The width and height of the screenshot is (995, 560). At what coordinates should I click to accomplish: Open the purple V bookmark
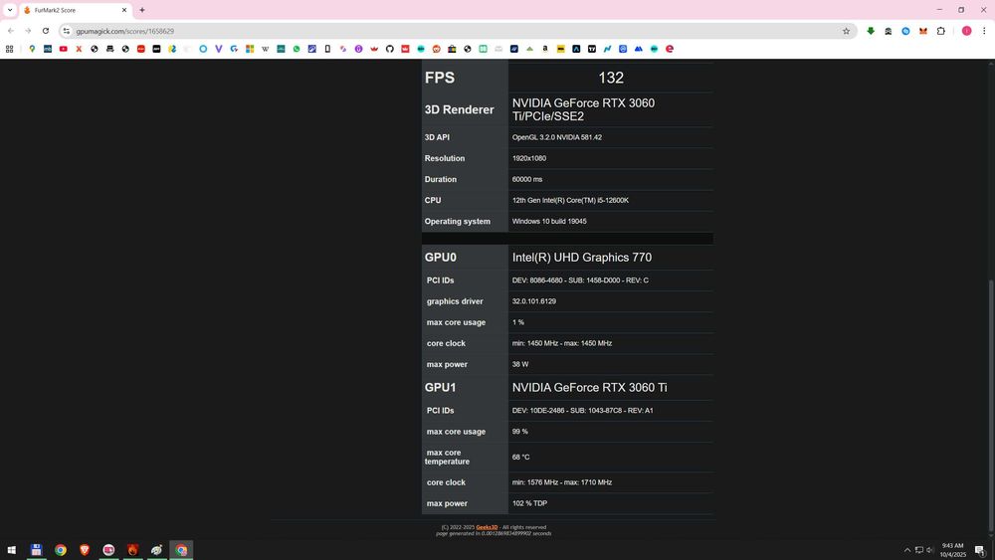coord(219,49)
